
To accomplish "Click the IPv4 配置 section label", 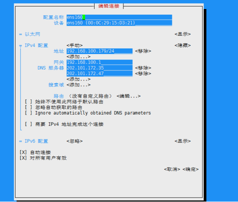I will (36, 45).
